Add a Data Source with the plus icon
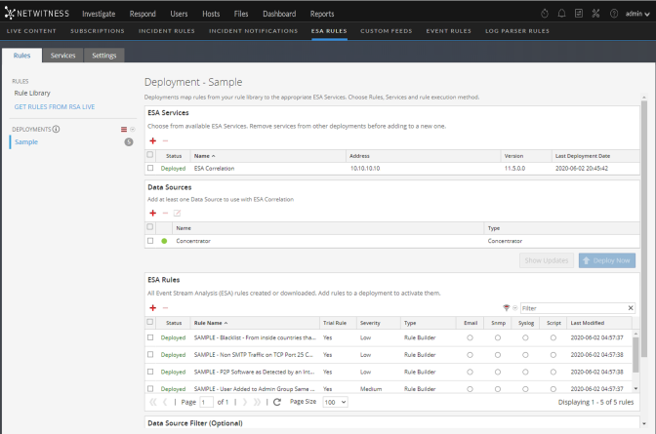Viewport: 656px width, 434px height. 152,213
